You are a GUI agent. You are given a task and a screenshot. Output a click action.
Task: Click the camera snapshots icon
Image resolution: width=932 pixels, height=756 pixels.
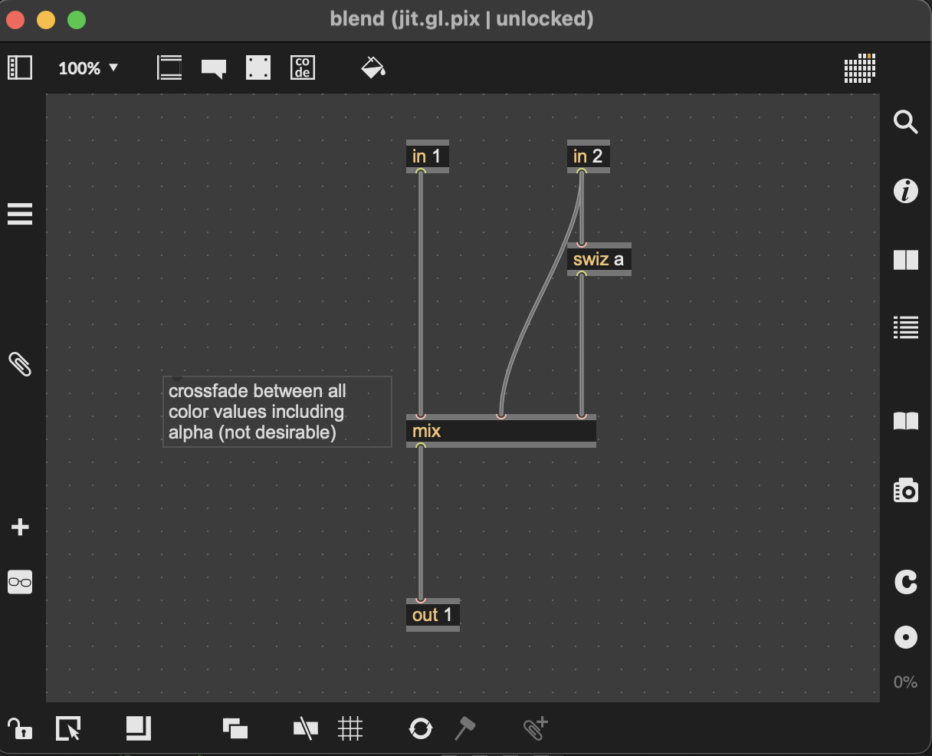[x=906, y=490]
